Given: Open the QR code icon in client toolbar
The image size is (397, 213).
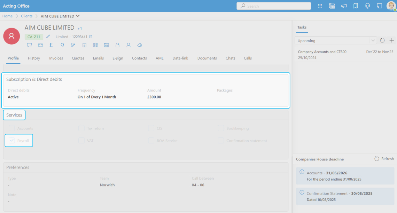Looking at the screenshot, I should [x=95, y=45].
